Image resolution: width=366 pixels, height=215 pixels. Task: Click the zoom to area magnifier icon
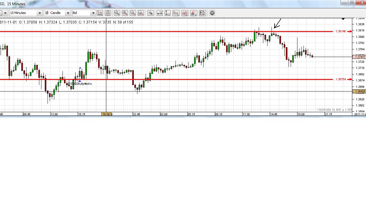tap(117, 13)
